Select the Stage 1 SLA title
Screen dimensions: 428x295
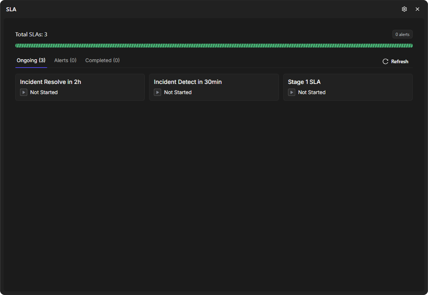(304, 82)
